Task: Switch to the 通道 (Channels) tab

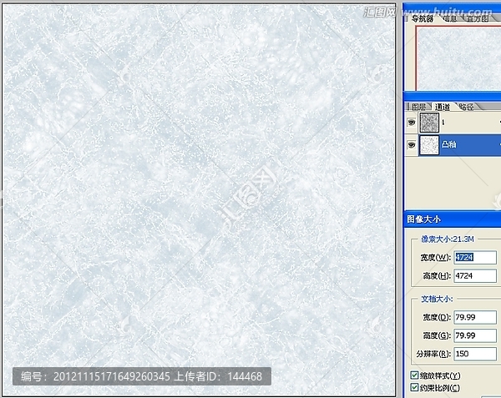Action: pos(443,107)
